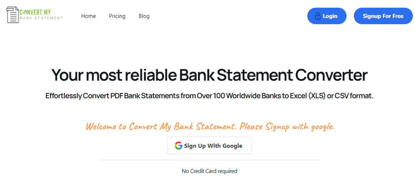
Task: Click the lock icon inside Login
Action: [x=317, y=16]
